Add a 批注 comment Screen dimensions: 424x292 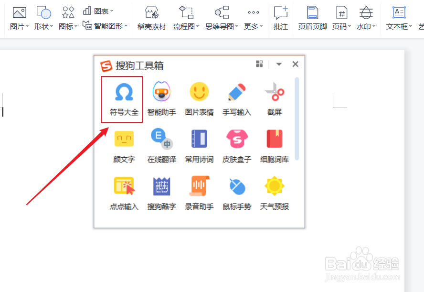coord(281,18)
